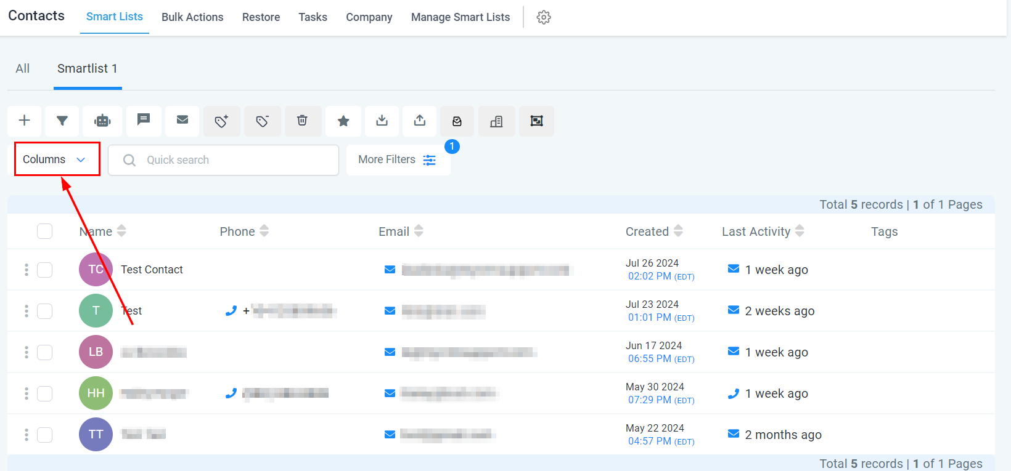Click the add contact plus icon
The width and height of the screenshot is (1011, 471).
tap(25, 121)
